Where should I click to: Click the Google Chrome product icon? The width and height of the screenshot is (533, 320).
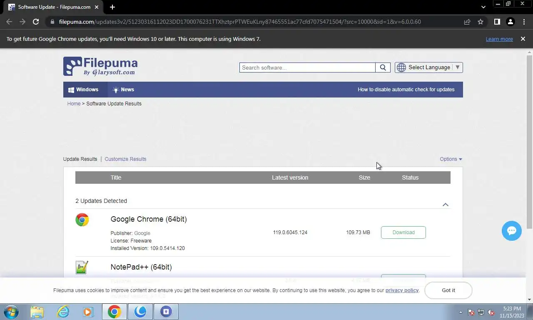point(82,220)
